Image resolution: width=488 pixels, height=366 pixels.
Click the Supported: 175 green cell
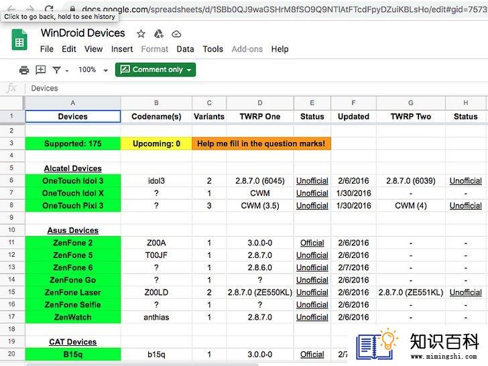pyautogui.click(x=73, y=143)
